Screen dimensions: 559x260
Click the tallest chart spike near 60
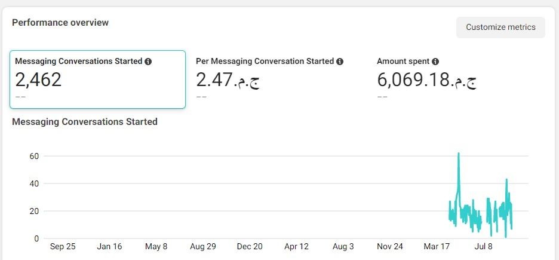pyautogui.click(x=459, y=154)
